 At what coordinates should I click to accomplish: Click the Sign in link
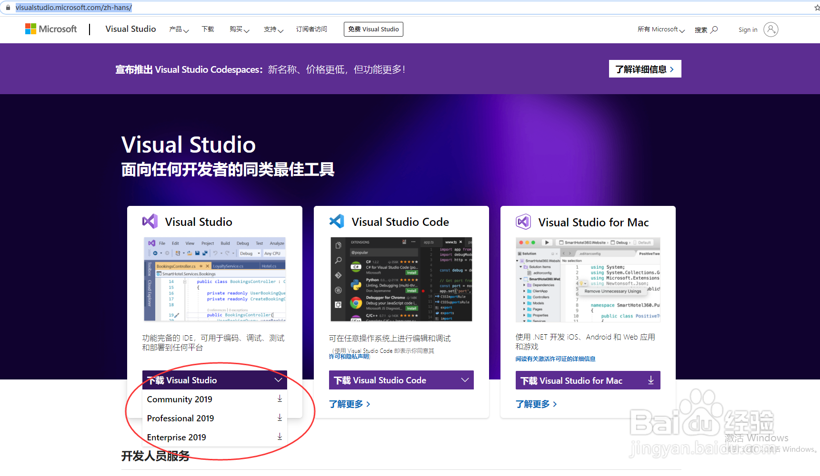(x=748, y=29)
